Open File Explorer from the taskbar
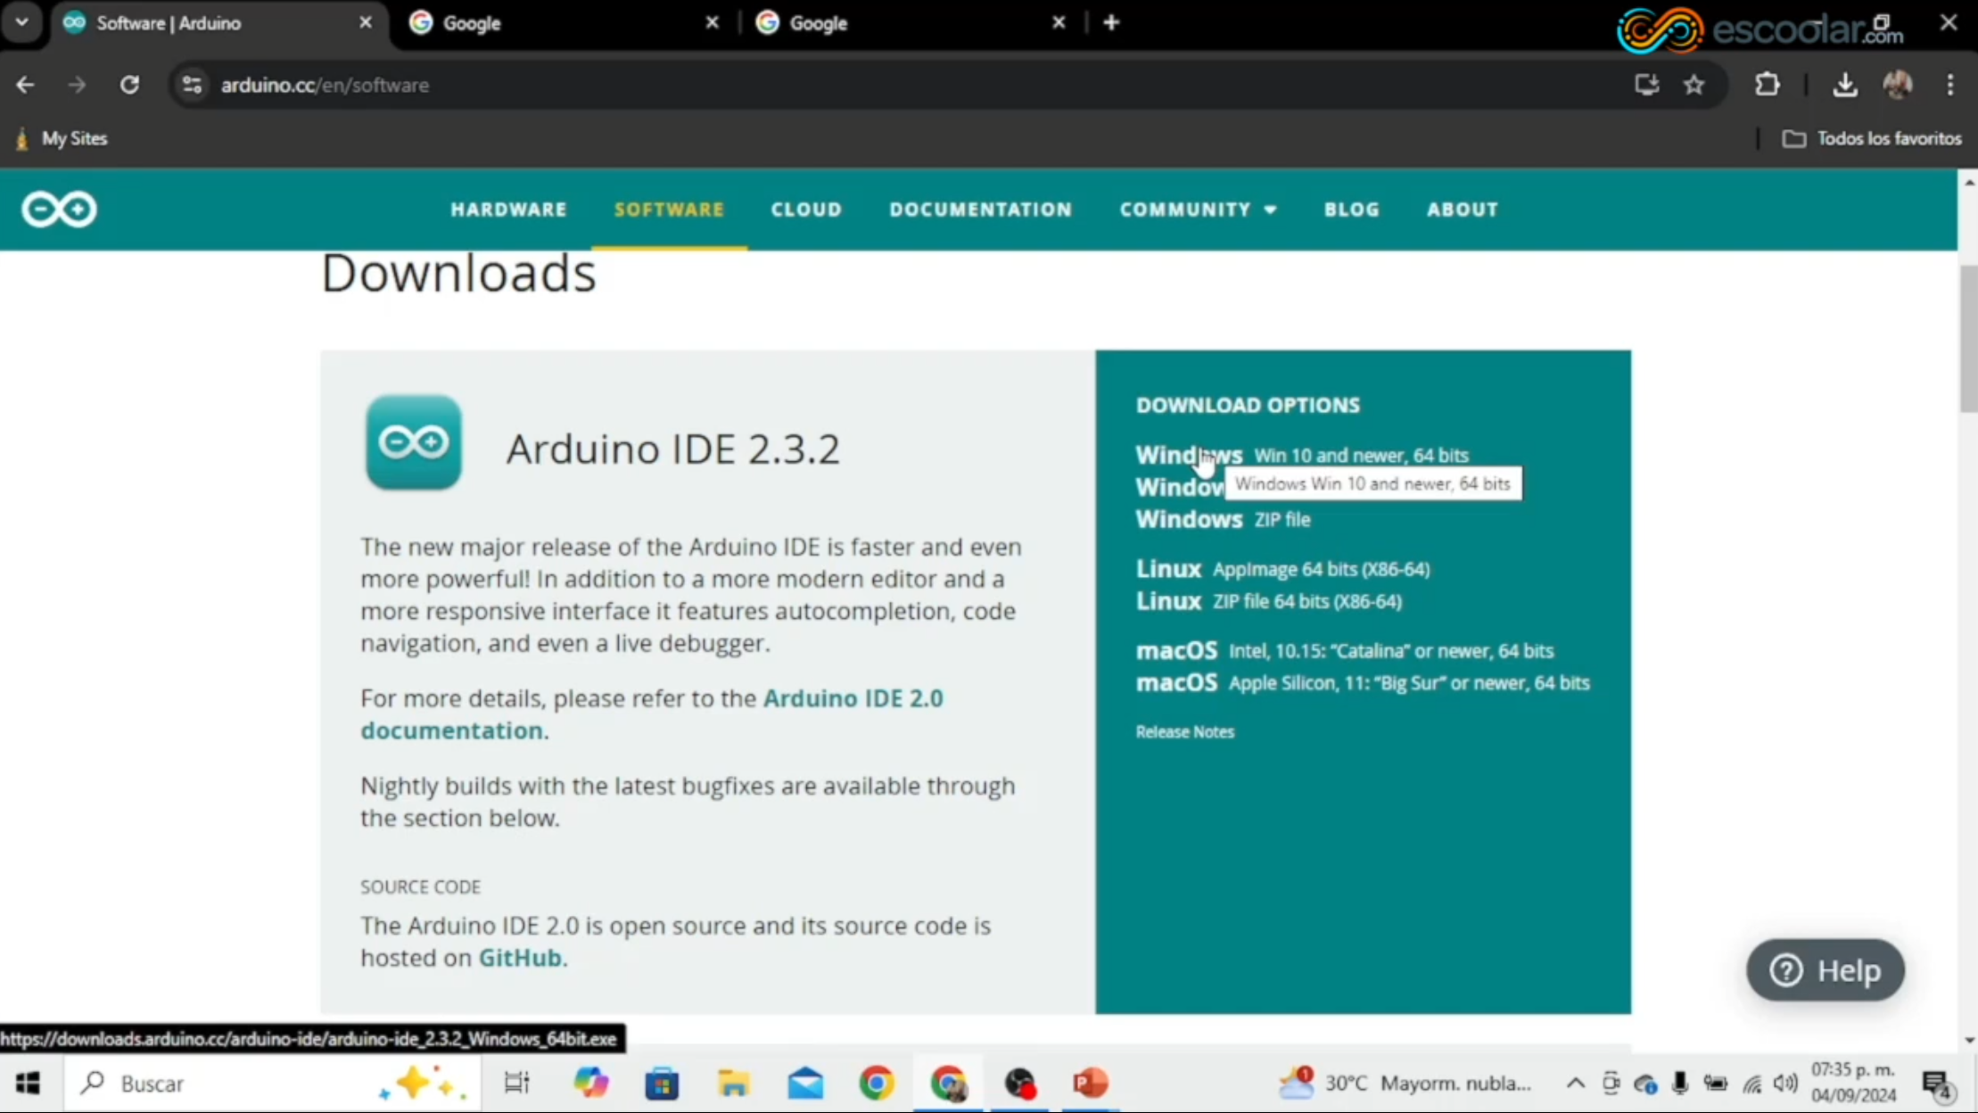The image size is (1978, 1113). 733,1083
